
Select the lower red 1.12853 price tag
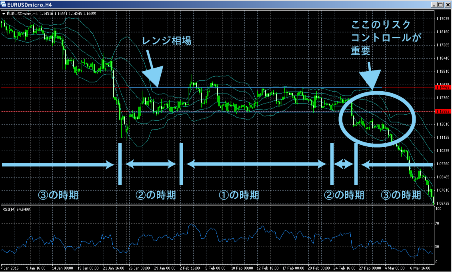(x=442, y=112)
